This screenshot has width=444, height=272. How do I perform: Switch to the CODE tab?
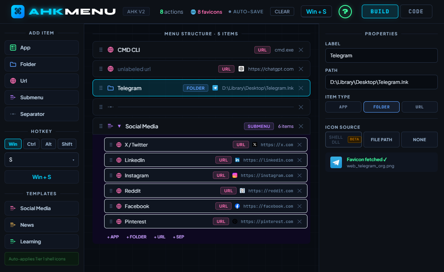(x=416, y=11)
